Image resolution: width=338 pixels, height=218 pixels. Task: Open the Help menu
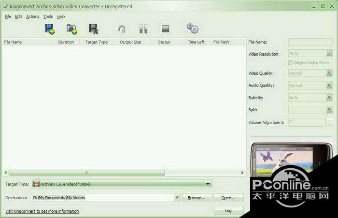61,16
